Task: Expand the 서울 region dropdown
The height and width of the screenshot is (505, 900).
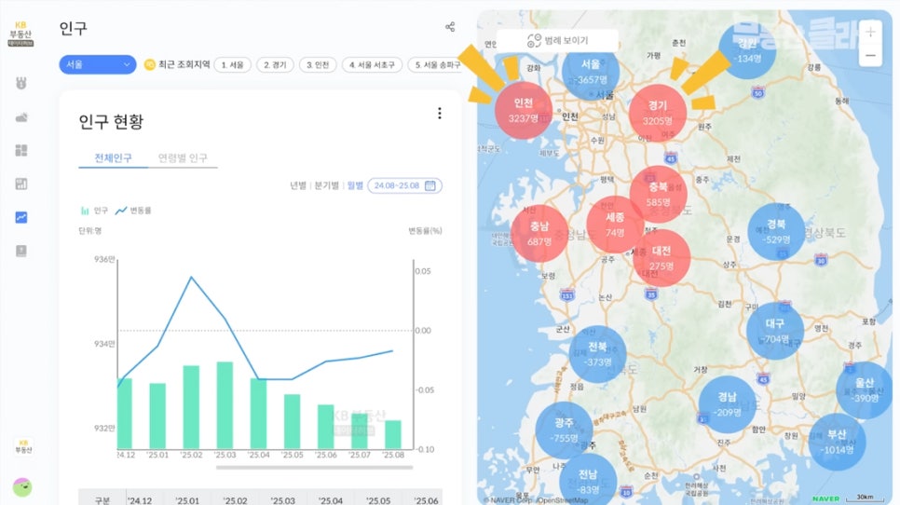Action: point(98,64)
